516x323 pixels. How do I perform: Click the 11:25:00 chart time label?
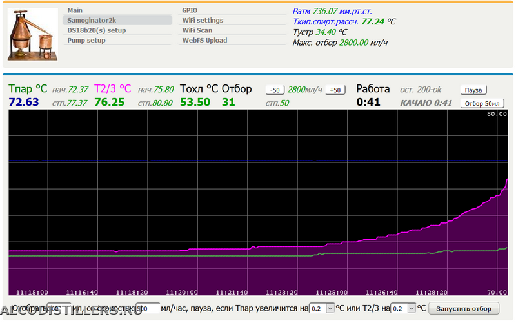[x=332, y=292]
